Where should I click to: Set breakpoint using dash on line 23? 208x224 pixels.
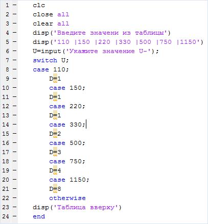pyautogui.click(x=15, y=207)
